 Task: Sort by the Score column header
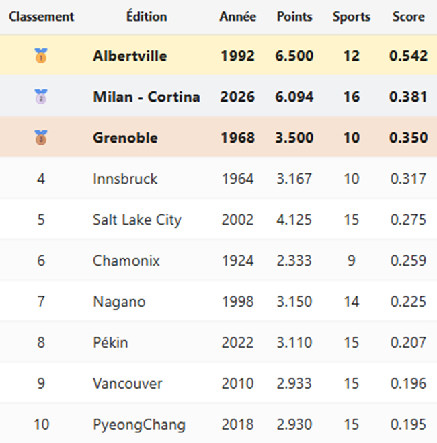click(408, 17)
